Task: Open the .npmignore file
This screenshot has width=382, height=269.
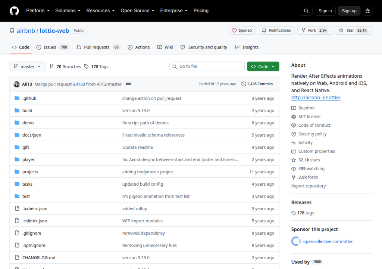Action: pyautogui.click(x=34, y=245)
